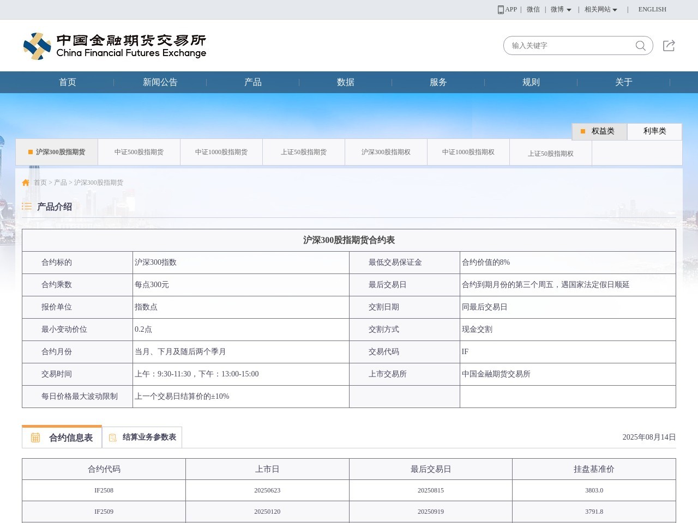The image size is (698, 523).
Task: Open the 微信 link
Action: click(533, 9)
